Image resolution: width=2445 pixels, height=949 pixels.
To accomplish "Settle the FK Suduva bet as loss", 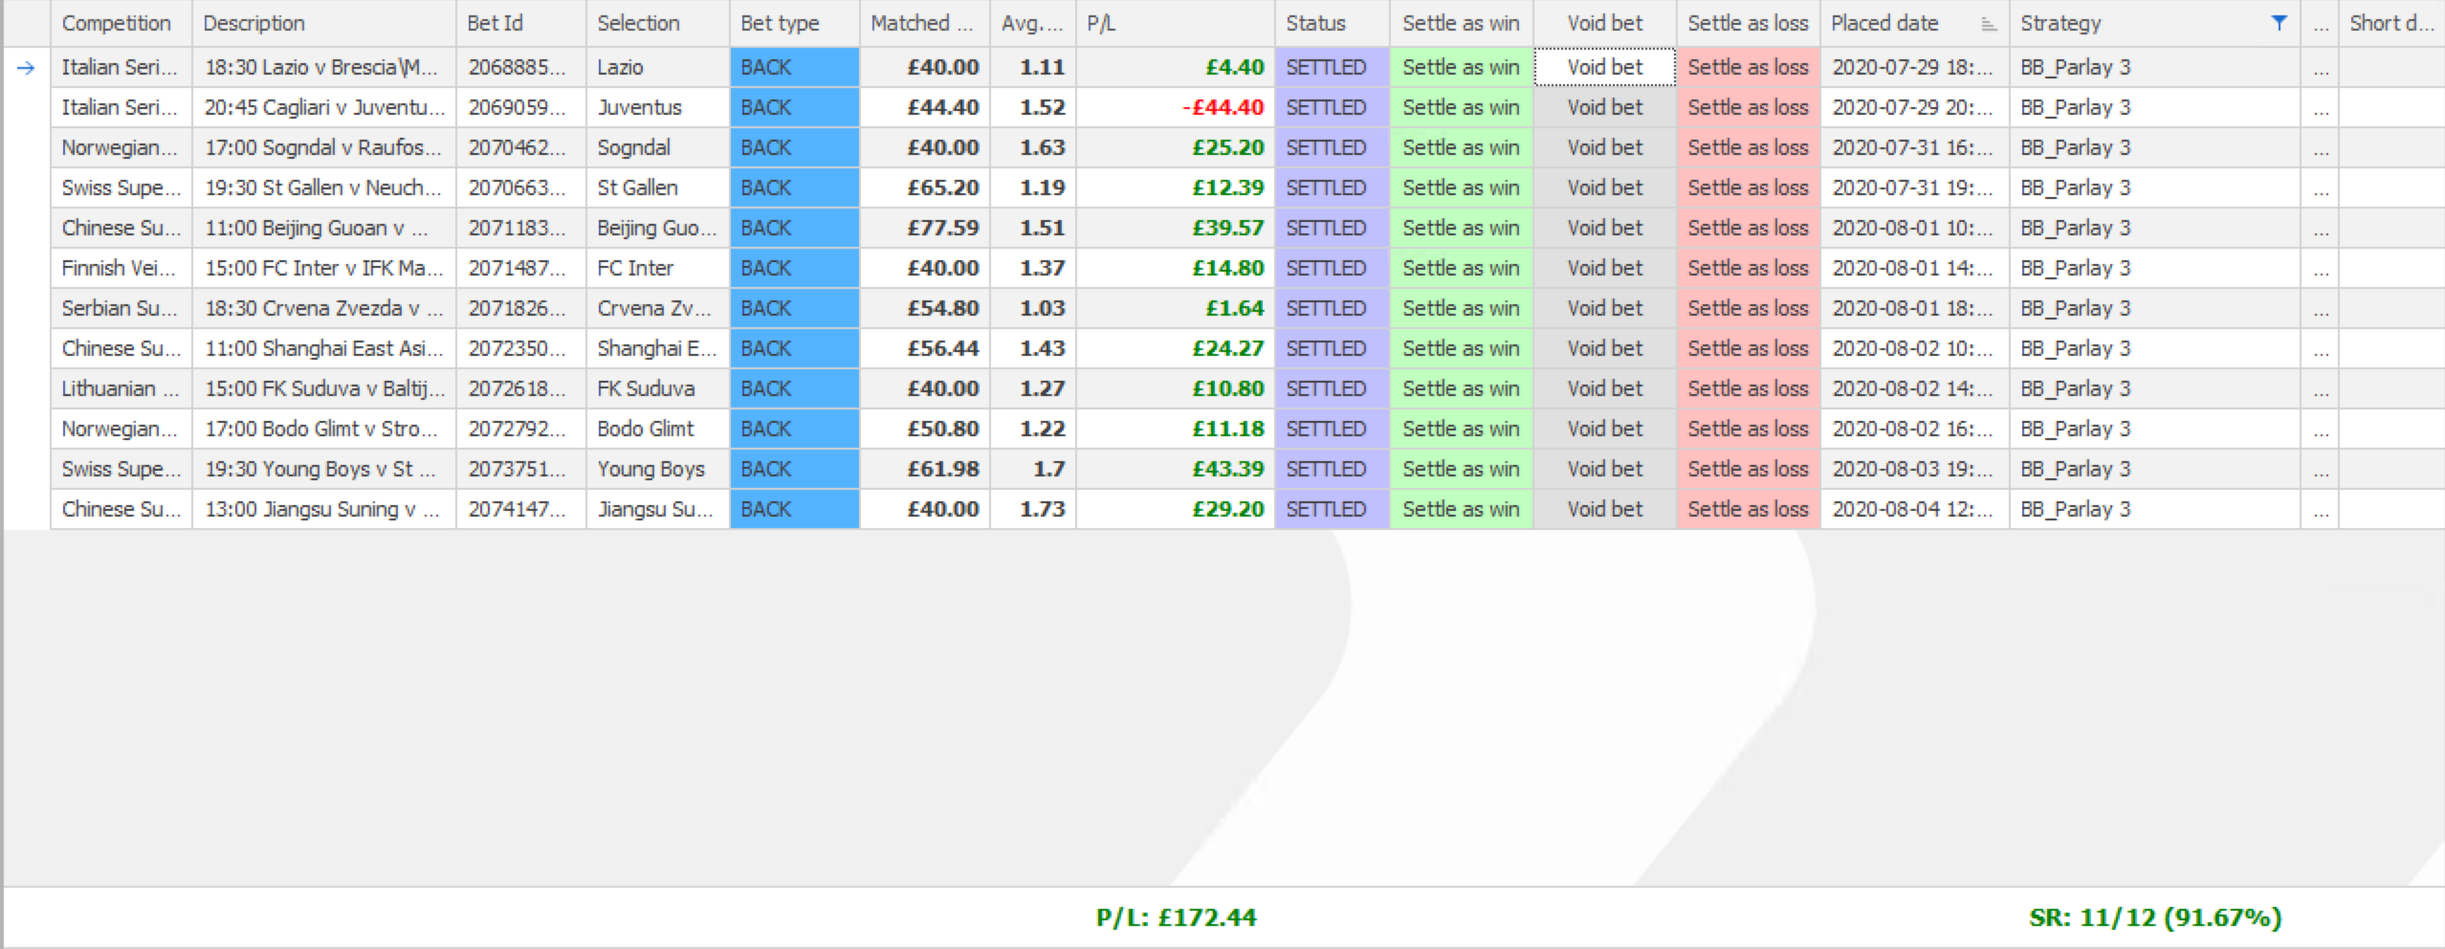I will (x=1748, y=388).
